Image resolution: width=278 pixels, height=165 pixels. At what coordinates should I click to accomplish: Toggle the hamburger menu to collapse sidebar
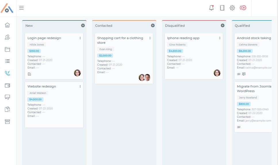(22, 8)
